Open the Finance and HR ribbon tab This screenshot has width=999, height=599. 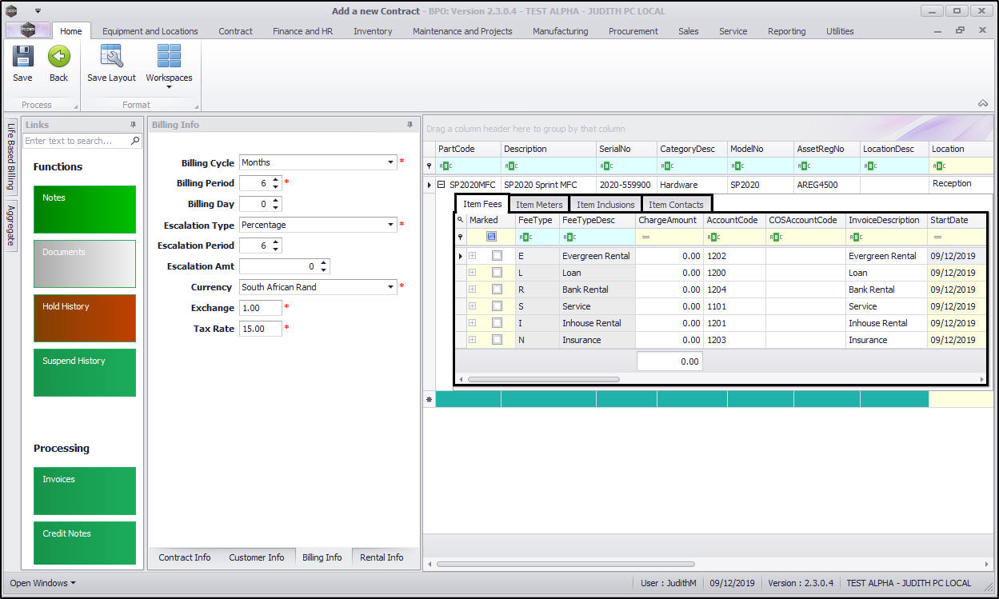302,31
